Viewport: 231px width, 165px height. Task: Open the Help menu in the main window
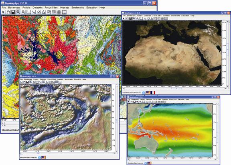tap(102, 8)
